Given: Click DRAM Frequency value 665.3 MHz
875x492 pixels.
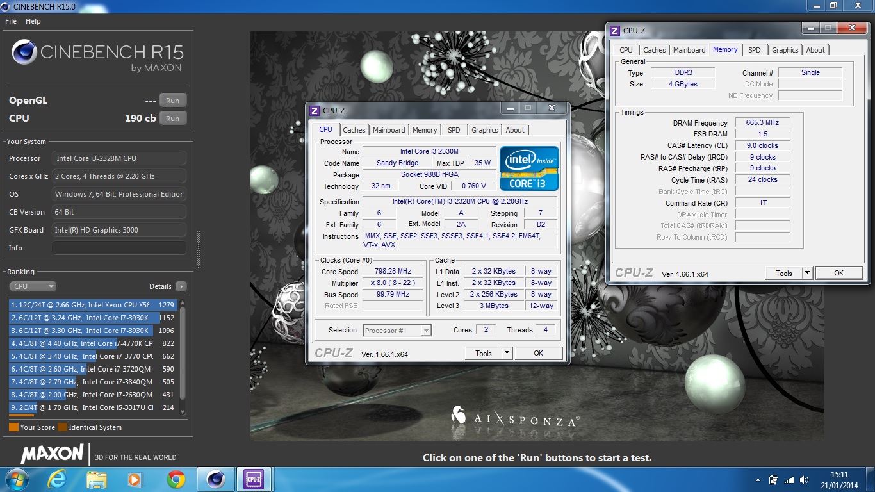Looking at the screenshot, I should point(762,122).
